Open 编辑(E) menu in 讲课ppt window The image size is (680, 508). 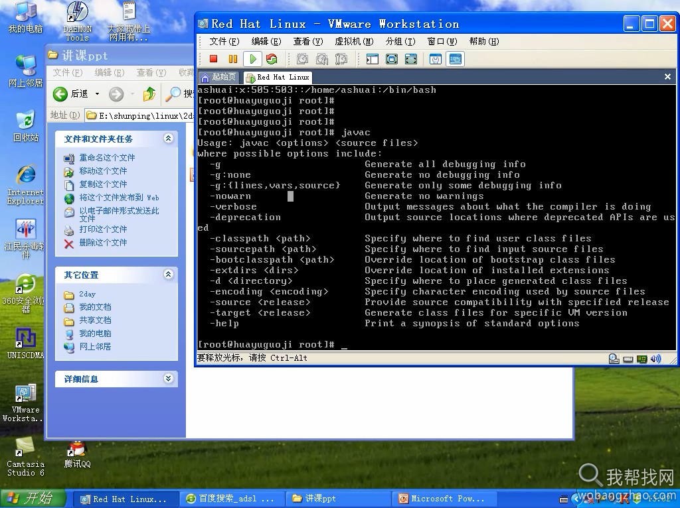pyautogui.click(x=110, y=73)
